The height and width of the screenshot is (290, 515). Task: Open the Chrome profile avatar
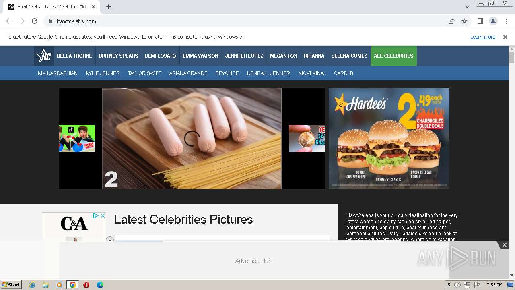(493, 21)
